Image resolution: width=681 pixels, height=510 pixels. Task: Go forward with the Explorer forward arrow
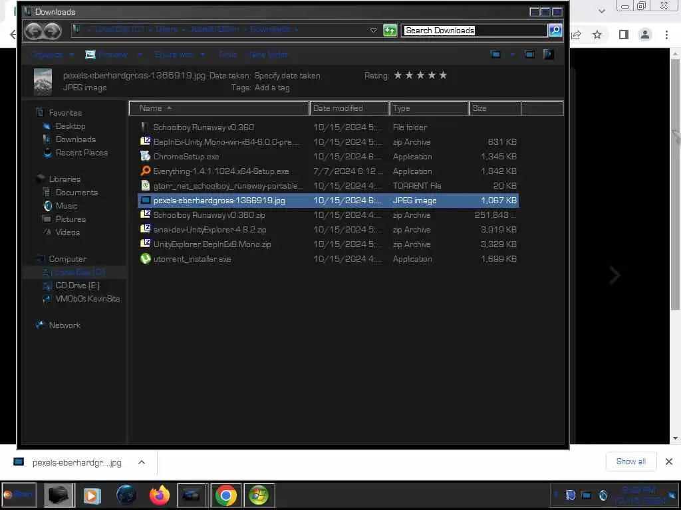pos(52,31)
